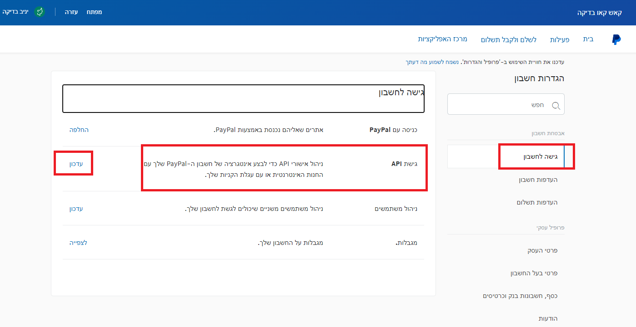Click the ניהול משתמשים row label
The width and height of the screenshot is (636, 327).
[396, 209]
